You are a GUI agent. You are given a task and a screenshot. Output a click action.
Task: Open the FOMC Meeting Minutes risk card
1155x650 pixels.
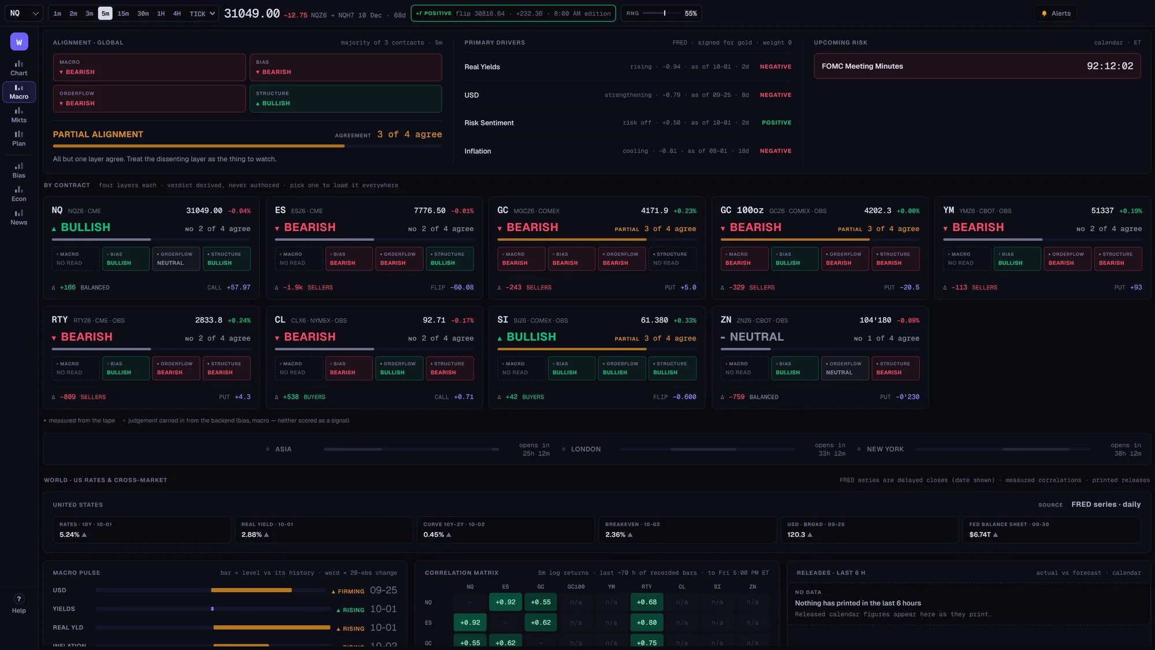click(x=977, y=66)
